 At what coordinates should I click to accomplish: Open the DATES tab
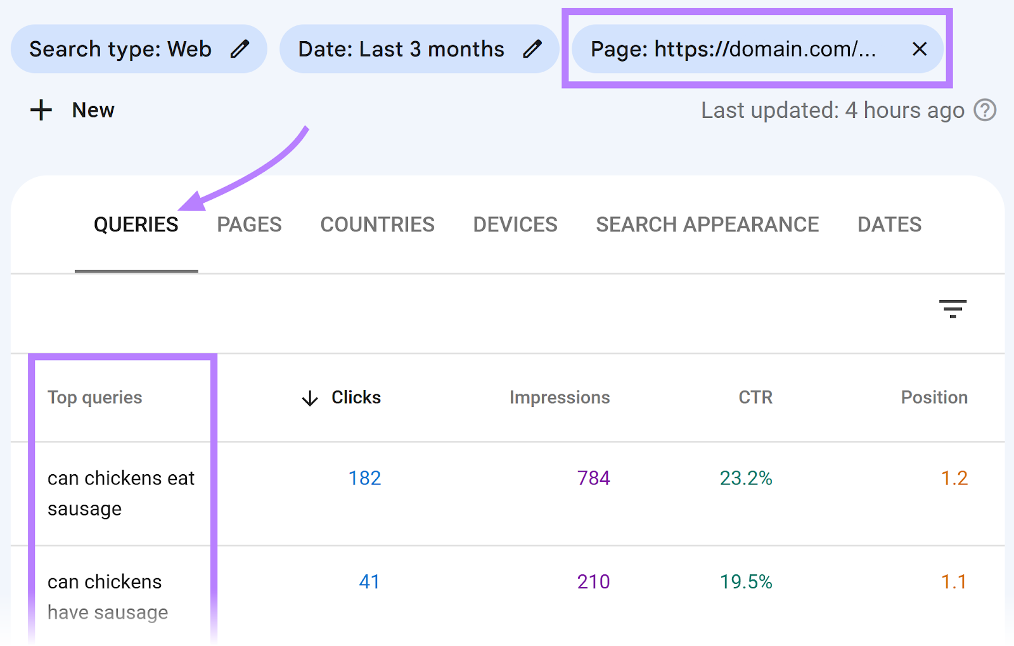889,224
